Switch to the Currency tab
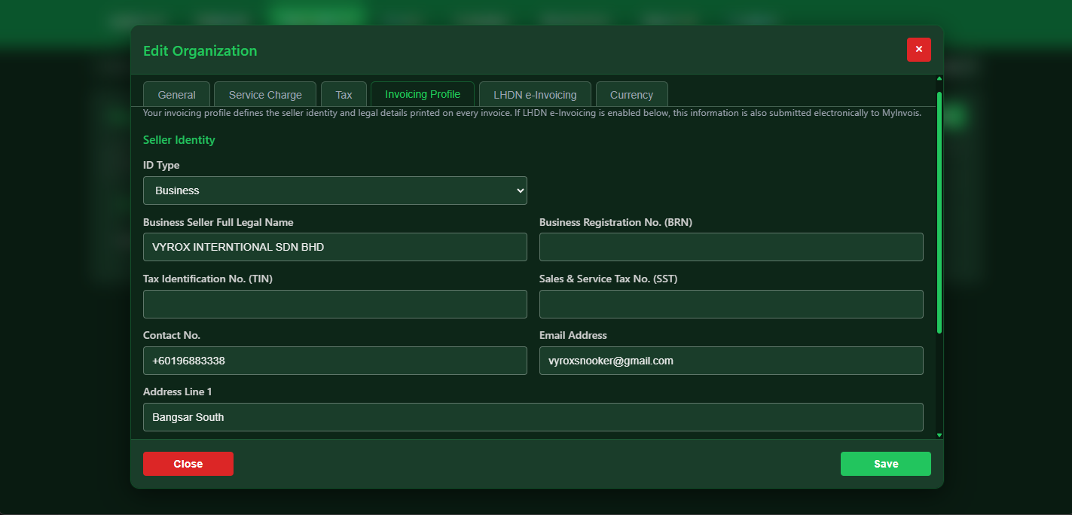 631,94
